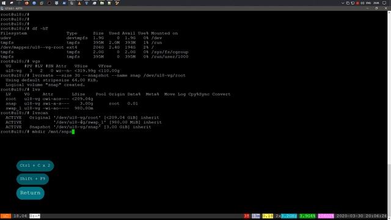
Task: Click the green memory usage indicator
Action: pos(307,216)
